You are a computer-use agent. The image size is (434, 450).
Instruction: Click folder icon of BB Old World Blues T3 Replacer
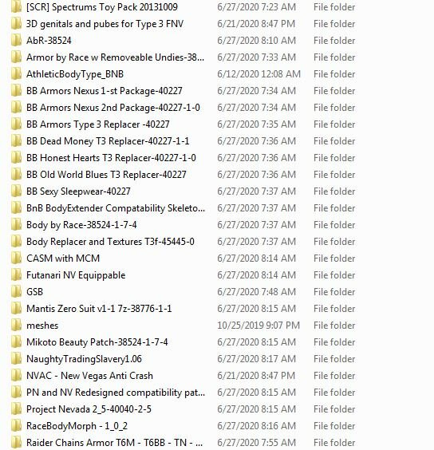pyautogui.click(x=17, y=175)
